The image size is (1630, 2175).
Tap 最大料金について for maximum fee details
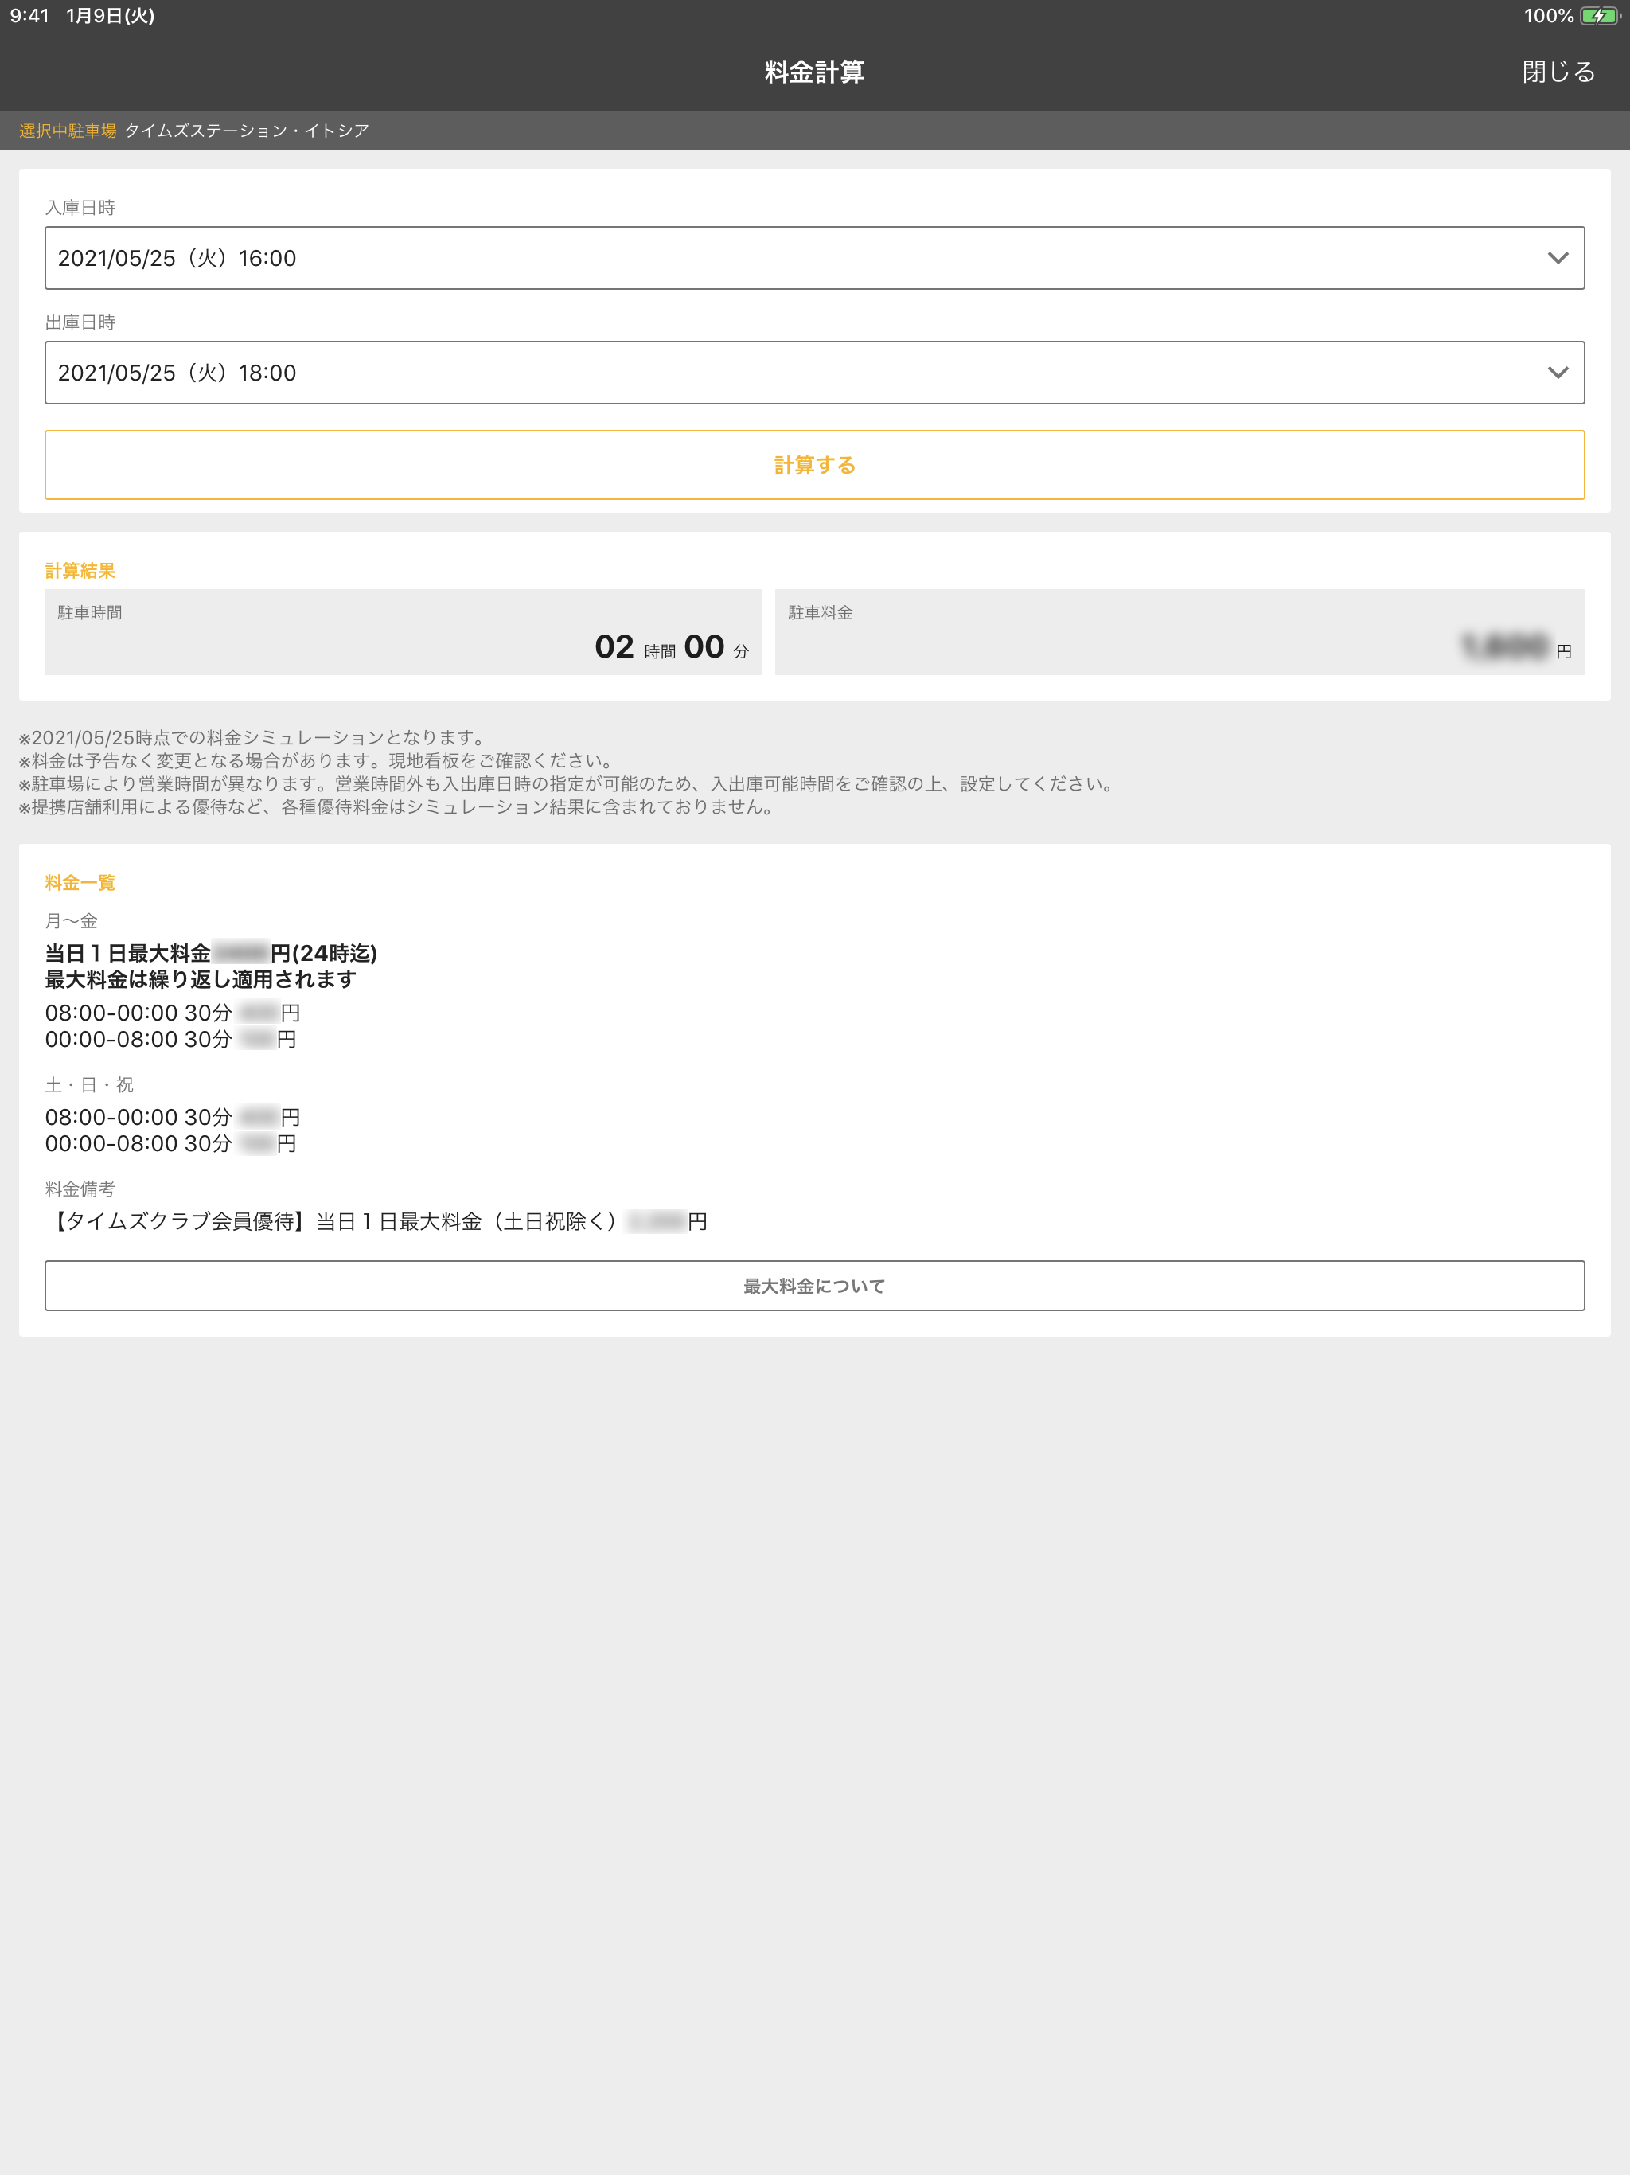[x=814, y=1285]
